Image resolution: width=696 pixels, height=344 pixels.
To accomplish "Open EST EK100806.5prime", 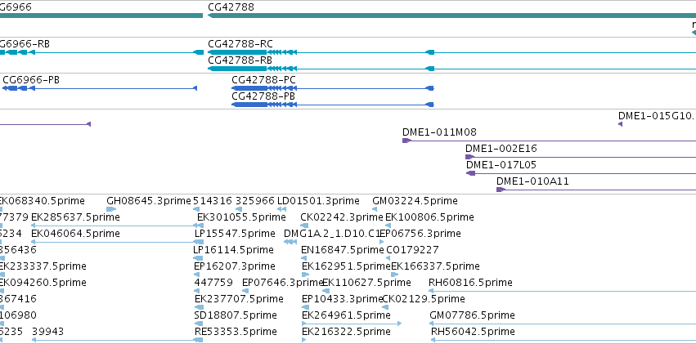I will (429, 217).
